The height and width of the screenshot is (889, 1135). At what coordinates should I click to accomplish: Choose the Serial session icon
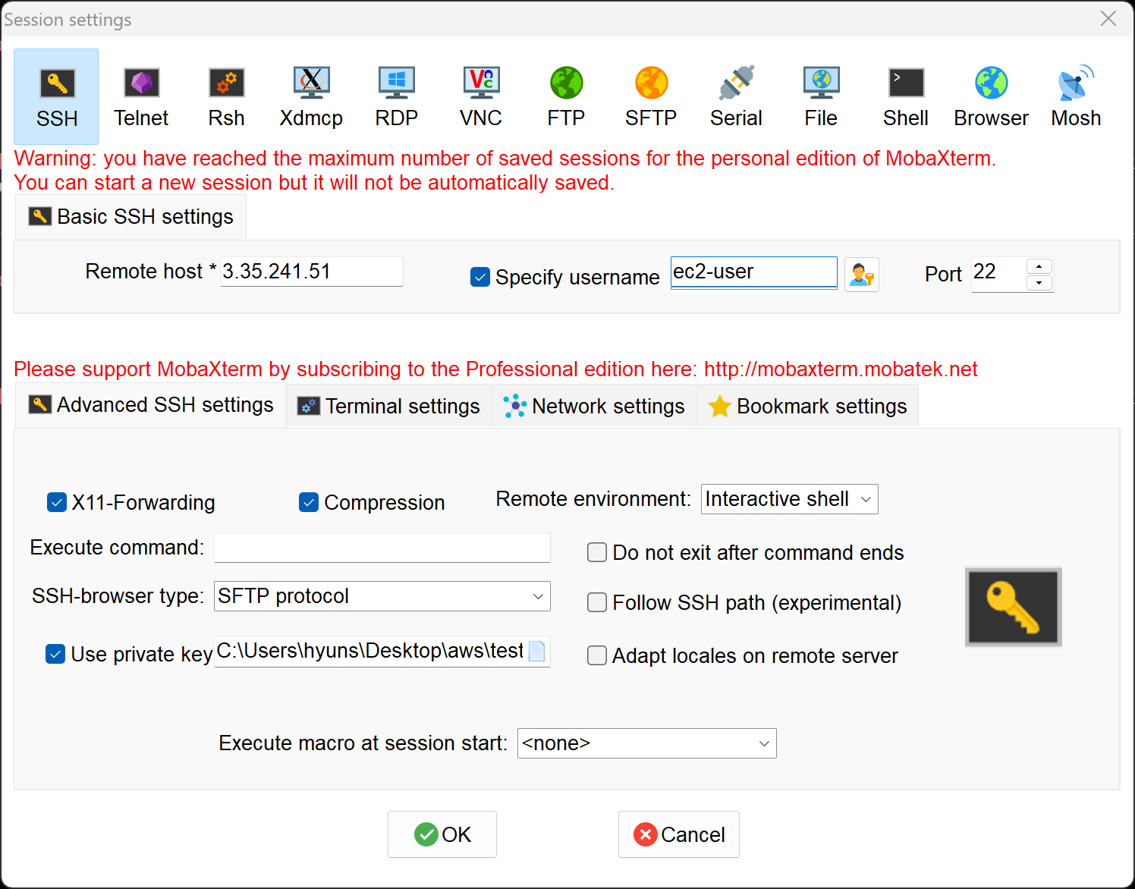click(x=736, y=96)
